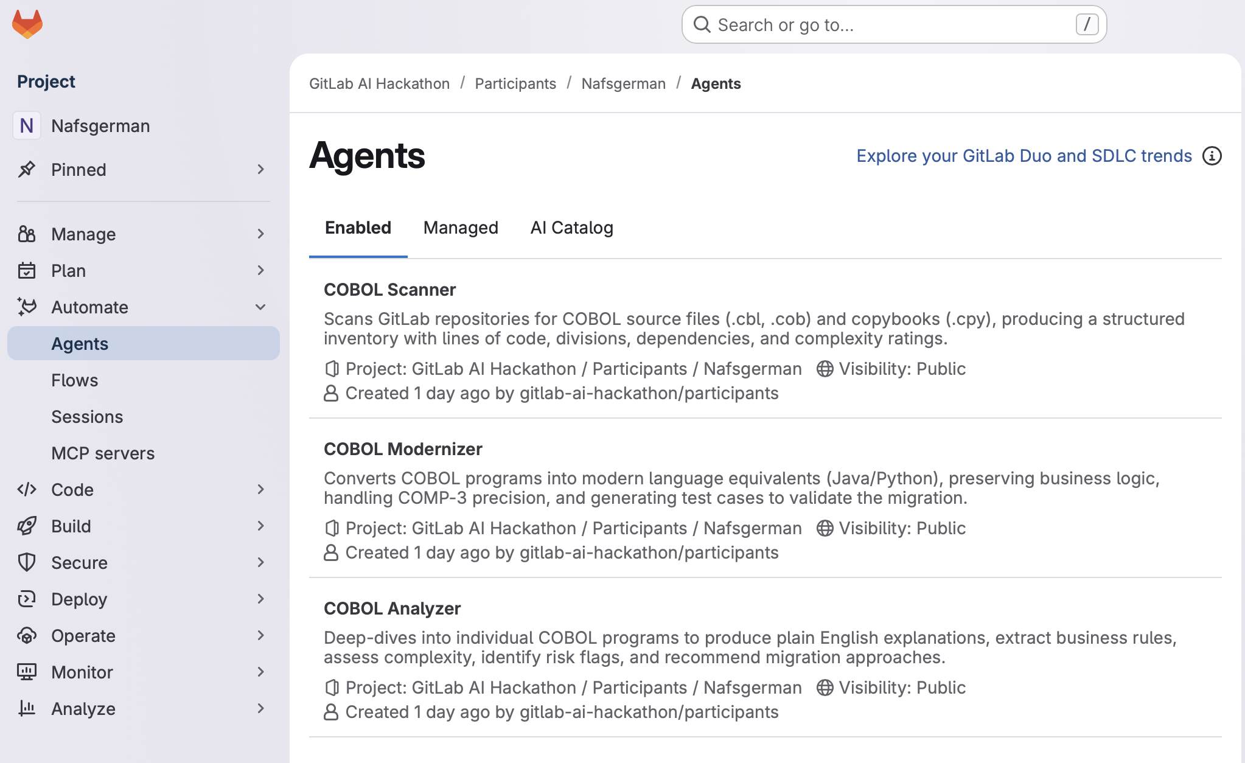The image size is (1245, 763).
Task: Click the Code brackets icon
Action: pos(27,490)
